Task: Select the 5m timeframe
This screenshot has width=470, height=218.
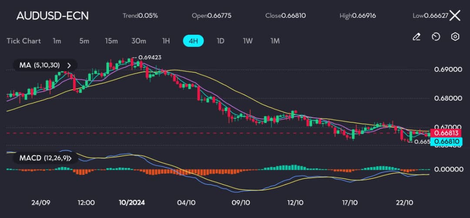Action: tap(84, 41)
